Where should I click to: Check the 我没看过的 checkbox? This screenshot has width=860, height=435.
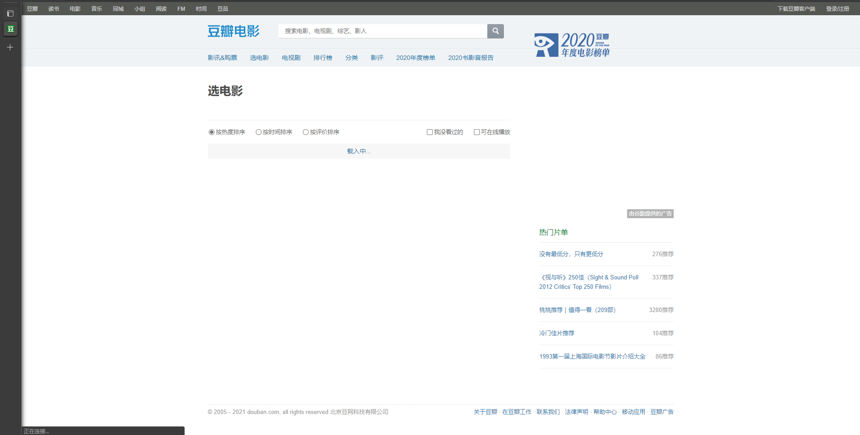pos(430,132)
